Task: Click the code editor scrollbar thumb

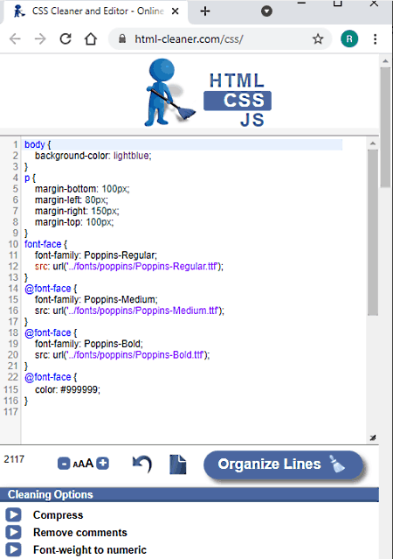Action: click(373, 232)
